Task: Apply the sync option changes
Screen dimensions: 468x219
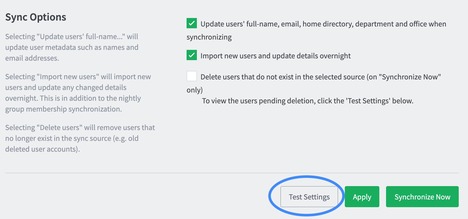Action: click(362, 197)
